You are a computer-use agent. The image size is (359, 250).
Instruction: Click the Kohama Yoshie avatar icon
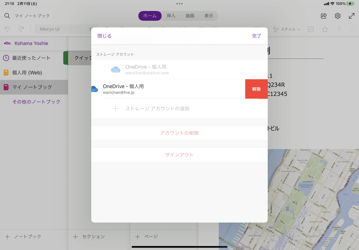(x=7, y=43)
